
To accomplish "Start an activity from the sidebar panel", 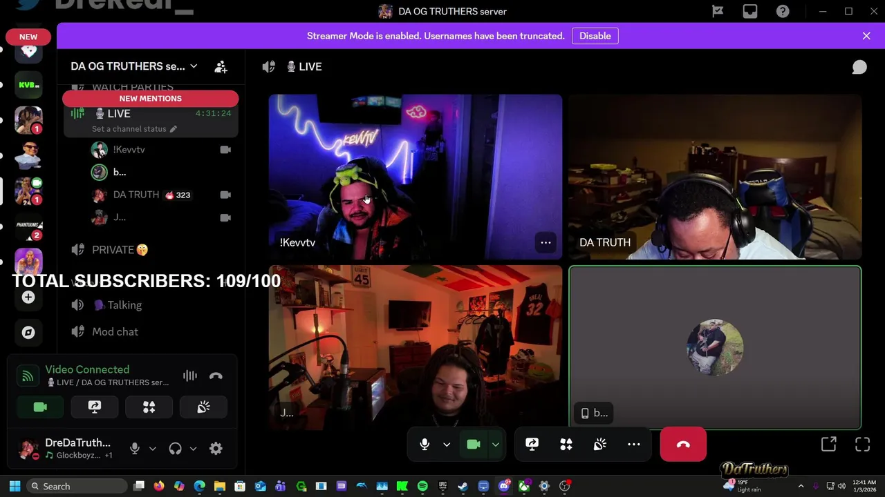I will coord(149,407).
